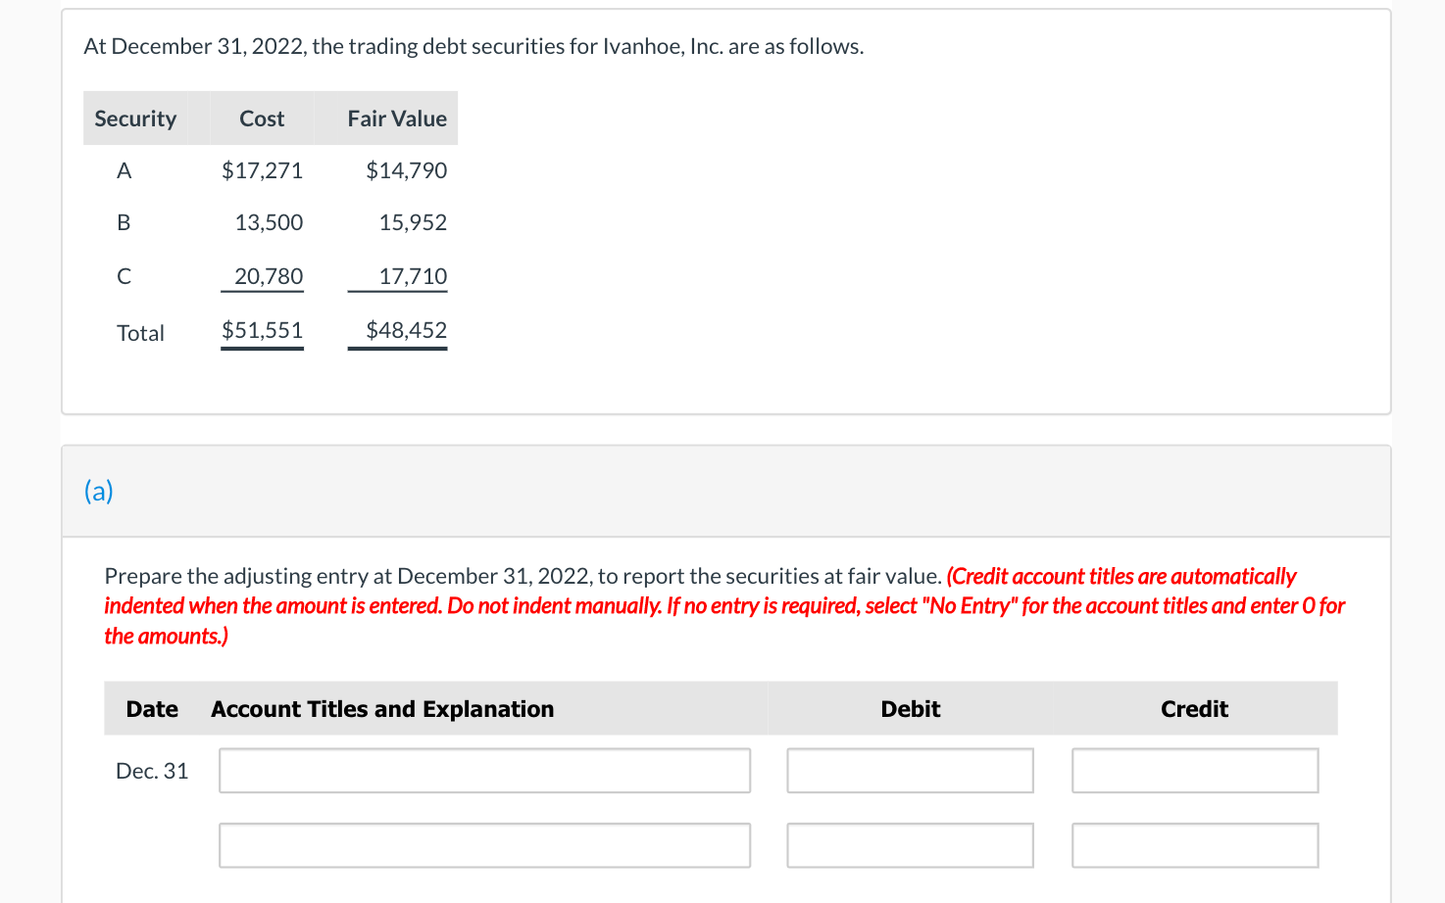This screenshot has height=903, width=1445.
Task: Click the Fair Value column header
Action: (x=397, y=119)
